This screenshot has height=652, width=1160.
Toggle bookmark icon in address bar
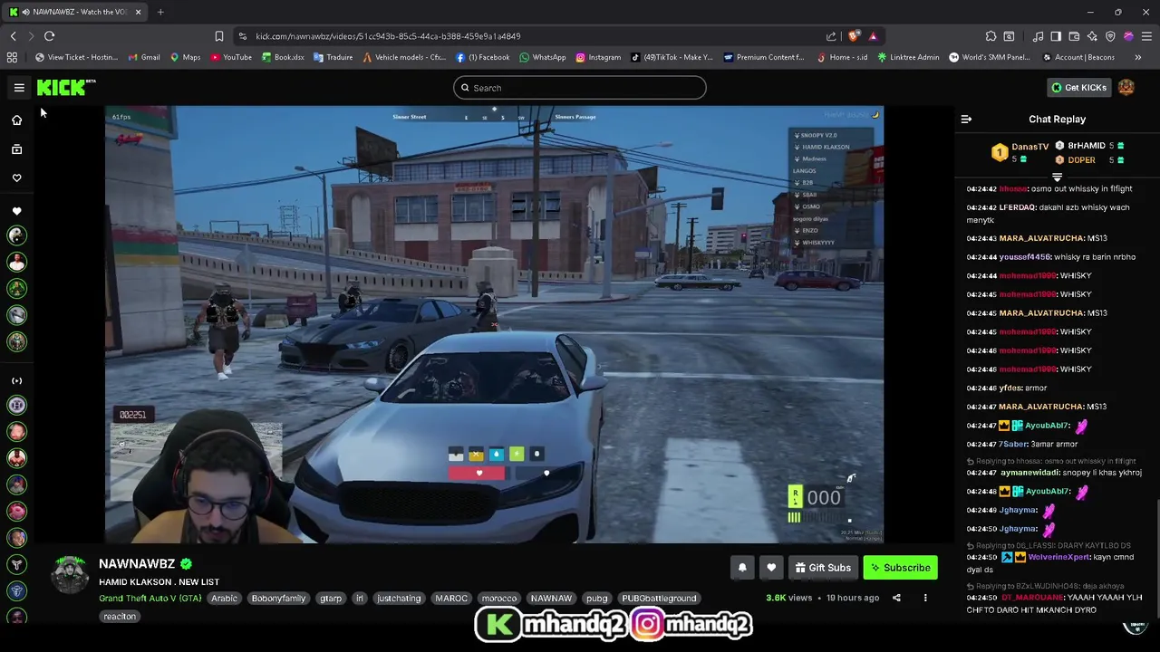tap(218, 36)
